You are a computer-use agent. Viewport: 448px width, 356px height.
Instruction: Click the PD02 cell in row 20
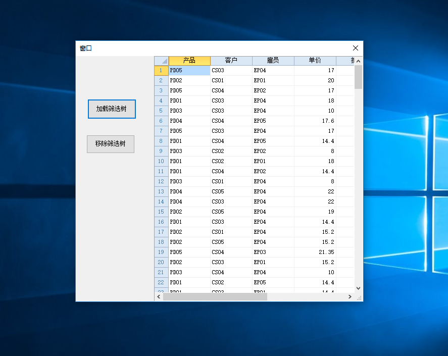[x=189, y=262]
